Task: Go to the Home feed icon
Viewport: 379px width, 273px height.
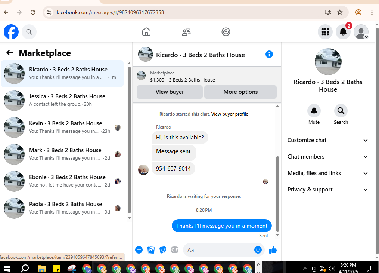Action: coord(146,32)
